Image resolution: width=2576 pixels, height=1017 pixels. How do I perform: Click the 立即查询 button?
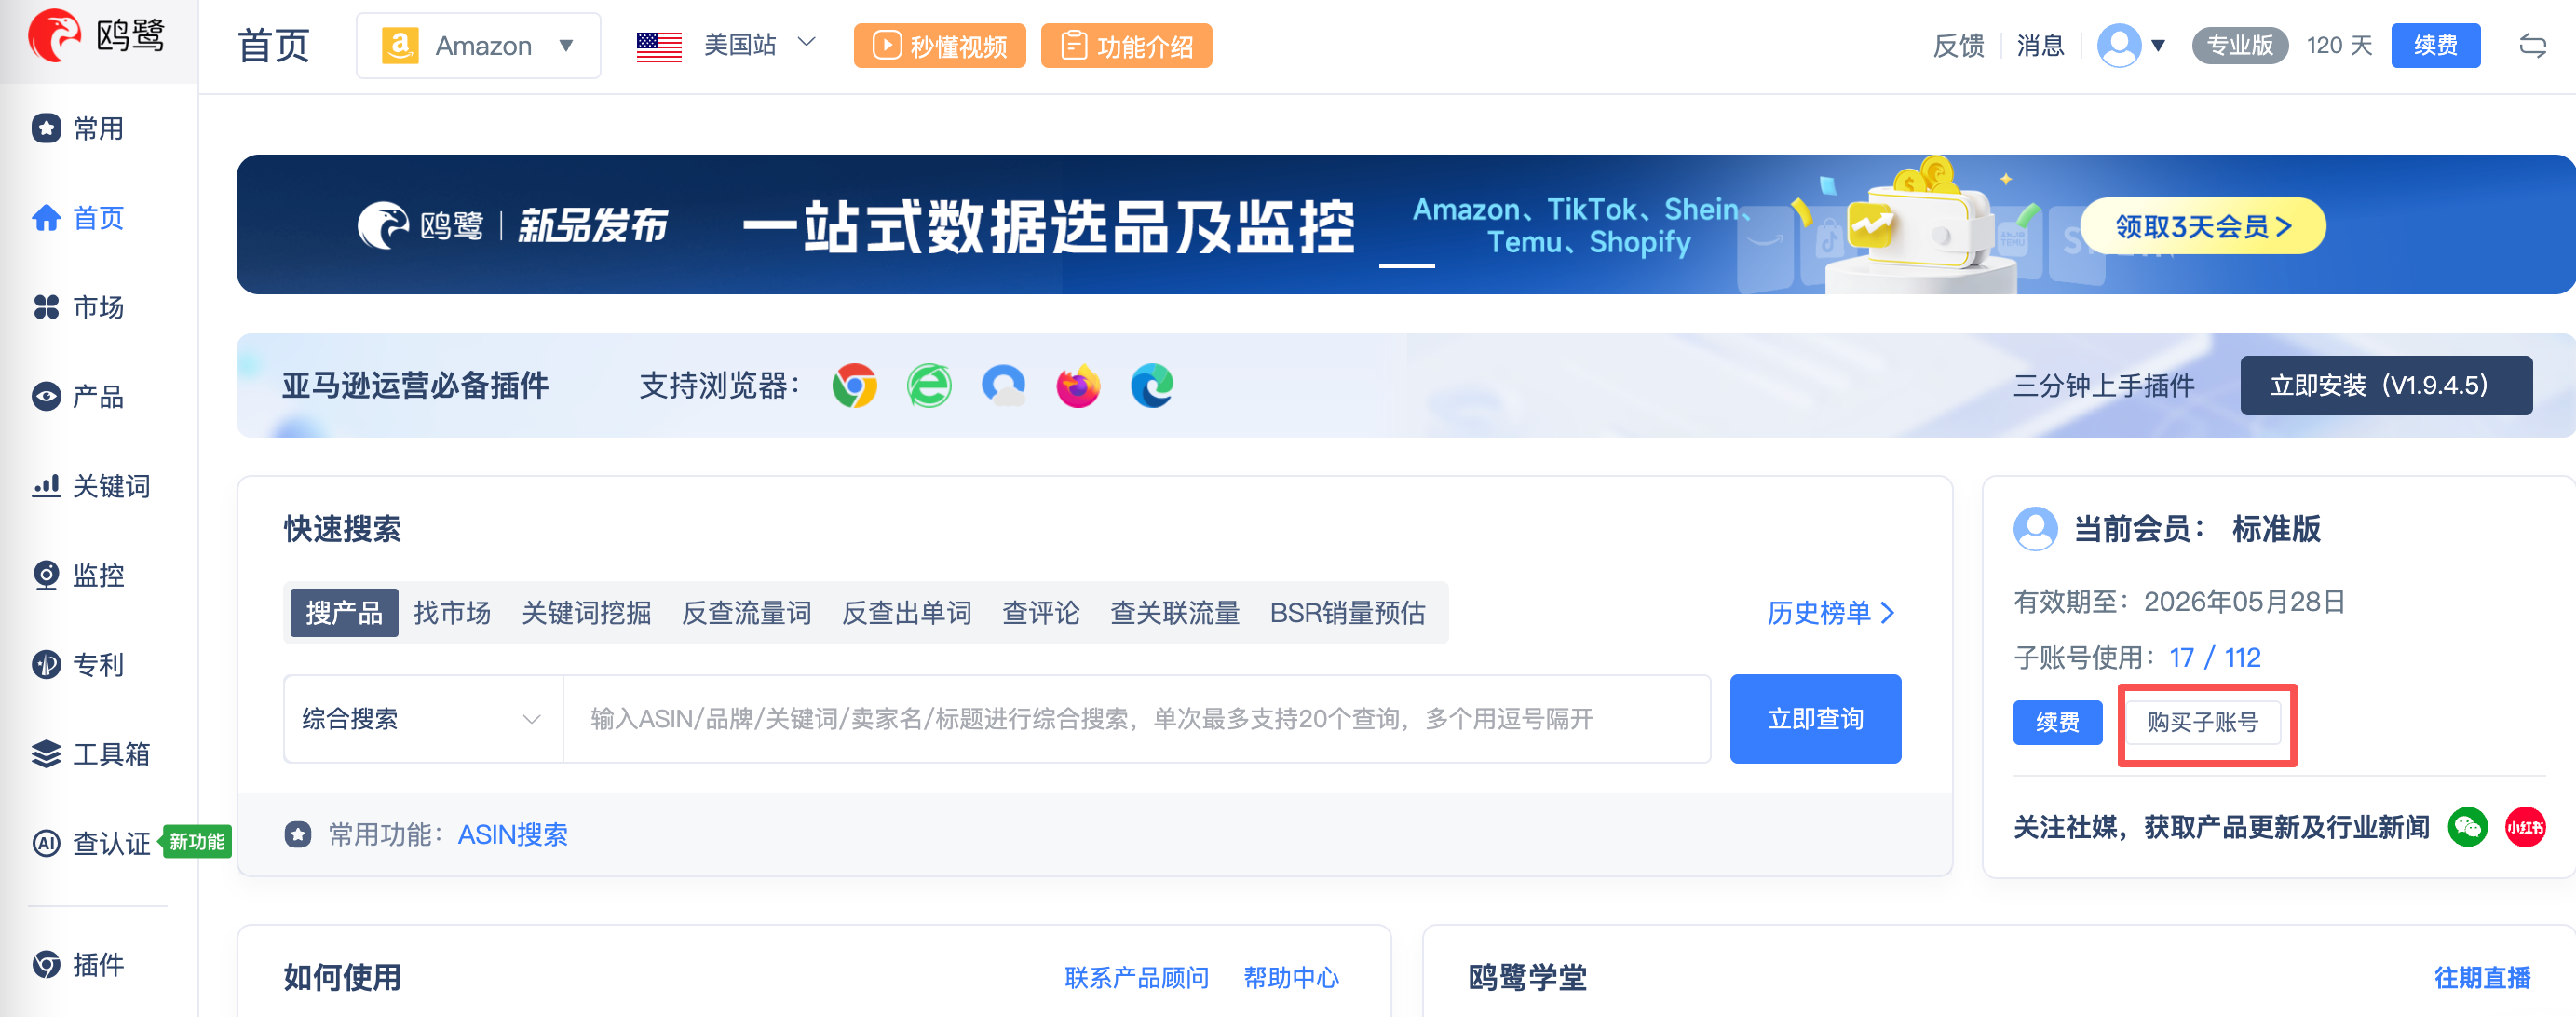point(1814,719)
